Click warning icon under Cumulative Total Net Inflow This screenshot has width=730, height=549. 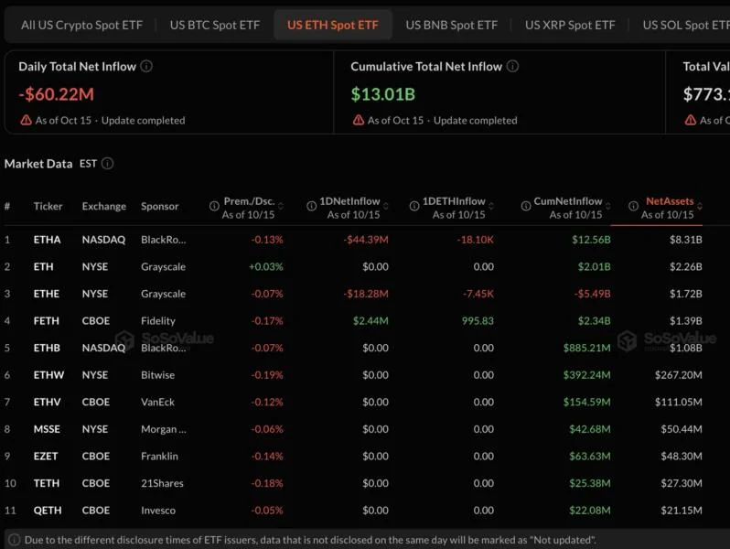[358, 120]
